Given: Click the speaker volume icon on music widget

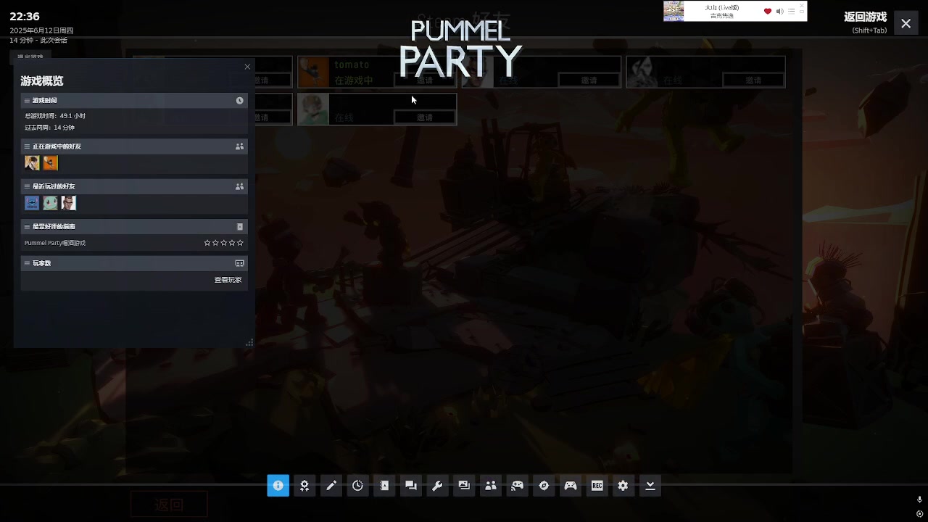Looking at the screenshot, I should [779, 11].
